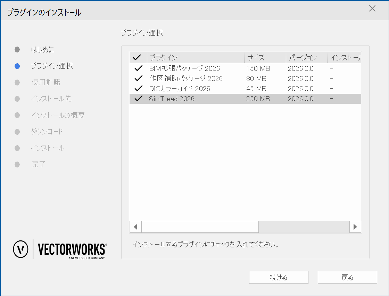Click the はじめに step bullet

tap(17, 50)
